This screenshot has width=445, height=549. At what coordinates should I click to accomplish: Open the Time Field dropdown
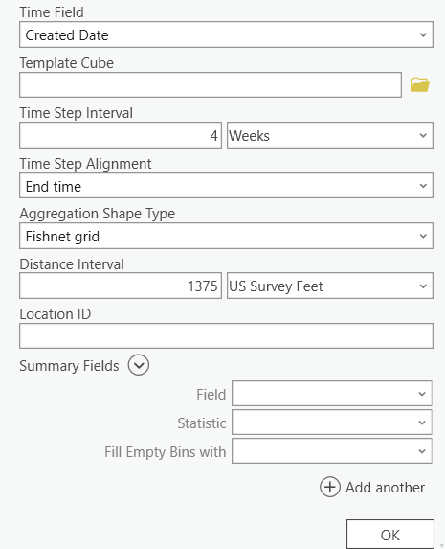[226, 34]
